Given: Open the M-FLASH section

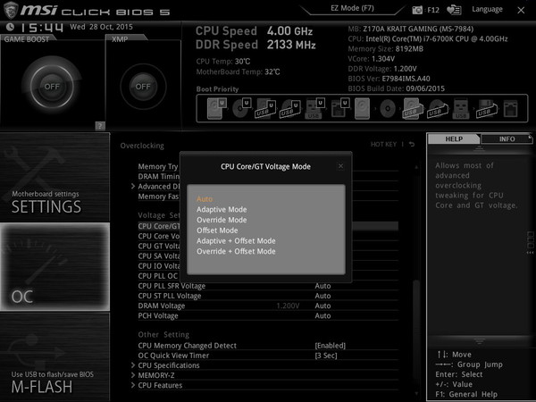Looking at the screenshot, I should point(54,356).
